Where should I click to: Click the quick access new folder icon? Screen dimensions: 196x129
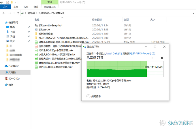[12, 2]
